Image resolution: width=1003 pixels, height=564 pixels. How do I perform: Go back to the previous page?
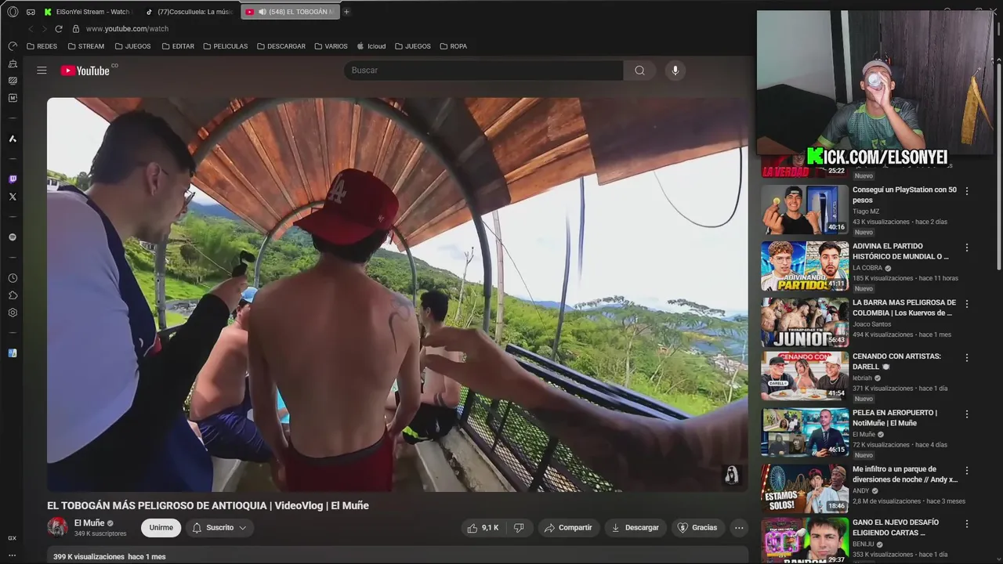pos(31,29)
